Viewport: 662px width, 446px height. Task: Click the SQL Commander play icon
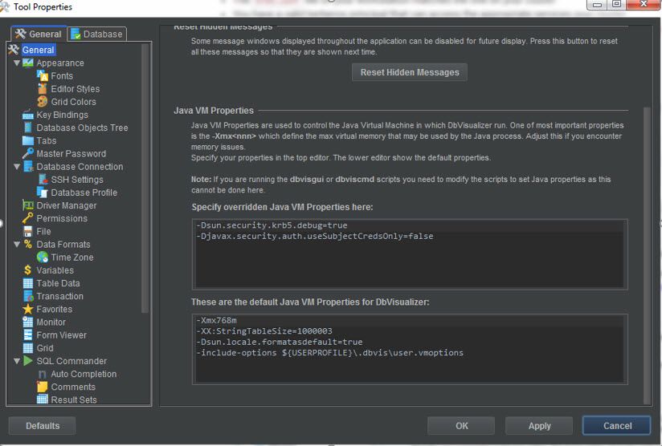(x=28, y=361)
